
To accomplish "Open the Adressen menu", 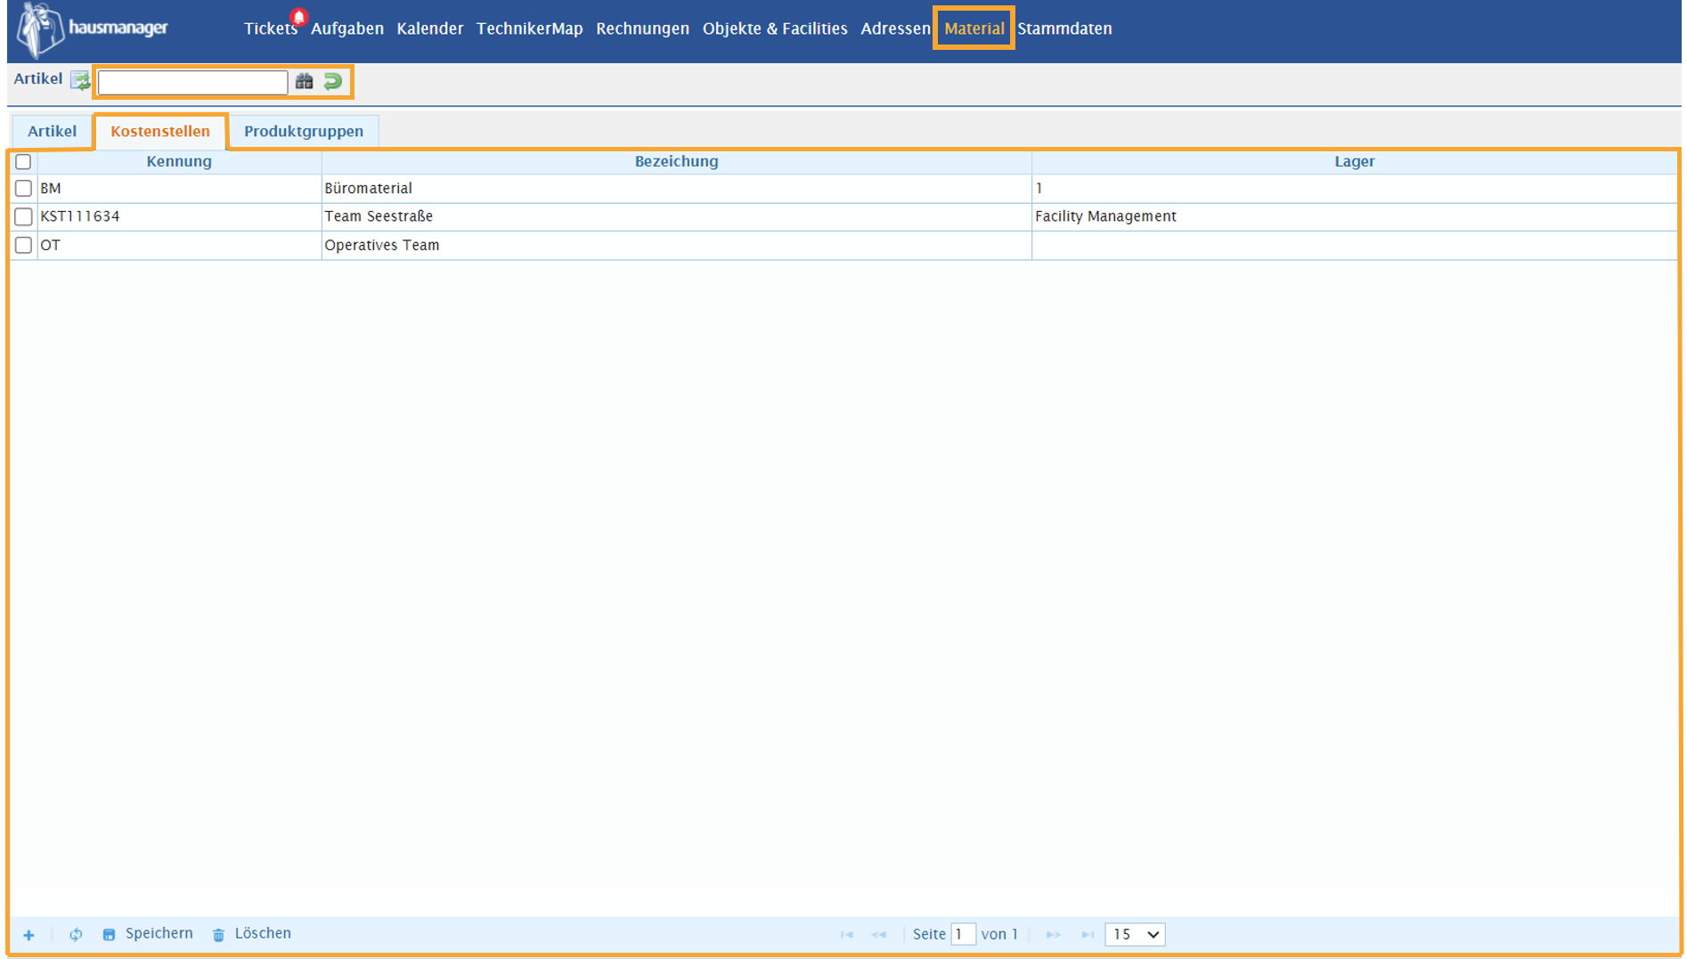I will click(x=895, y=28).
